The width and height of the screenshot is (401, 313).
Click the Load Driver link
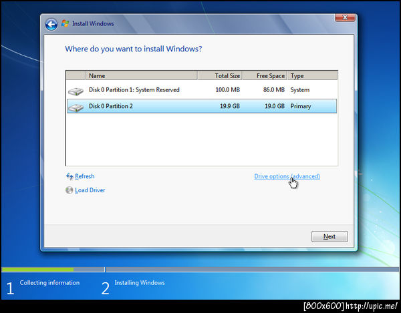tap(90, 190)
